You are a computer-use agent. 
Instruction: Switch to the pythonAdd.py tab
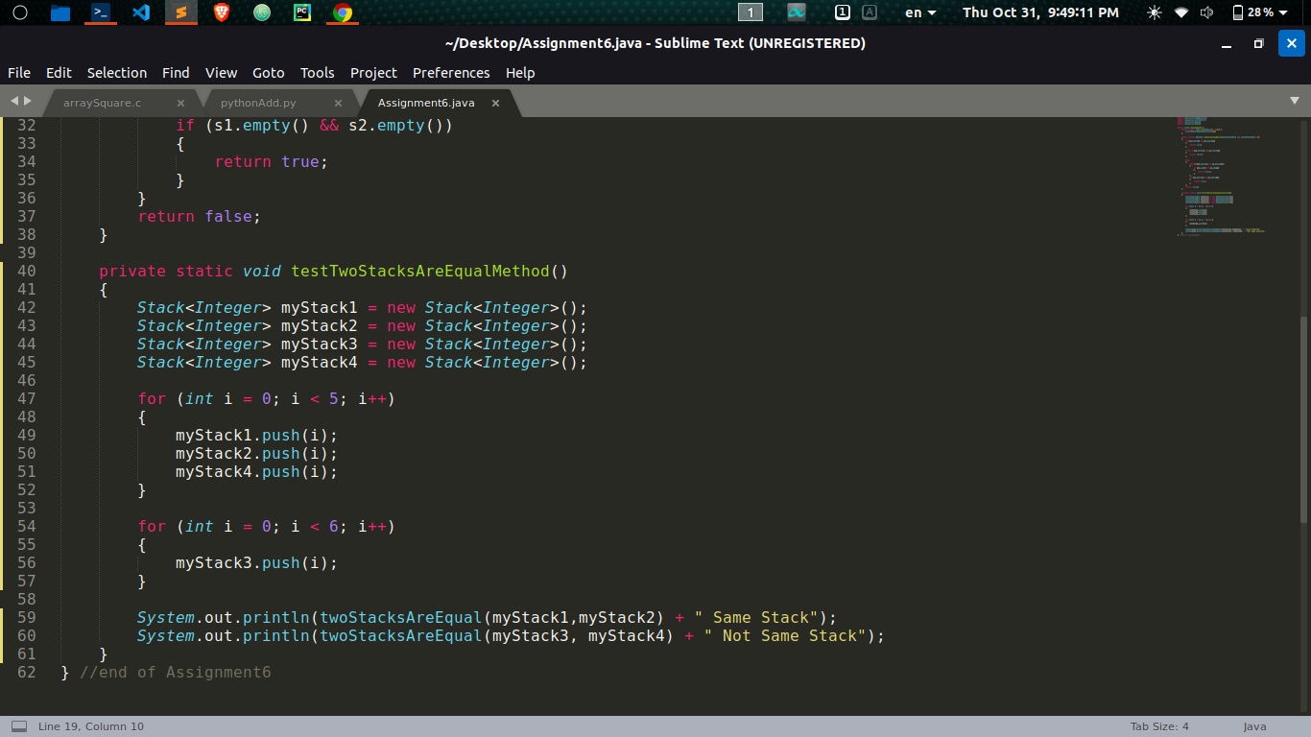point(258,103)
